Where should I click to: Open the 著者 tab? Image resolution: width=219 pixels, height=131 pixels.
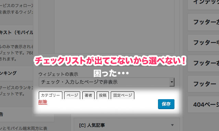(88, 95)
